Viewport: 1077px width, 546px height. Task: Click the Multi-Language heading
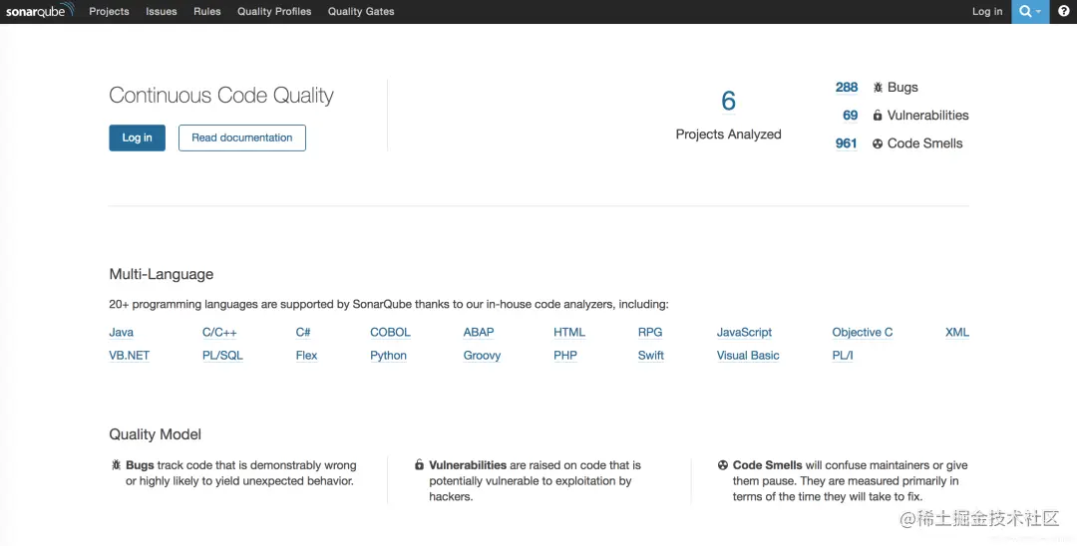(162, 274)
